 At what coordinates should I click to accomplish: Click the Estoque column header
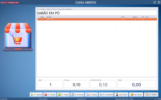click(x=135, y=17)
